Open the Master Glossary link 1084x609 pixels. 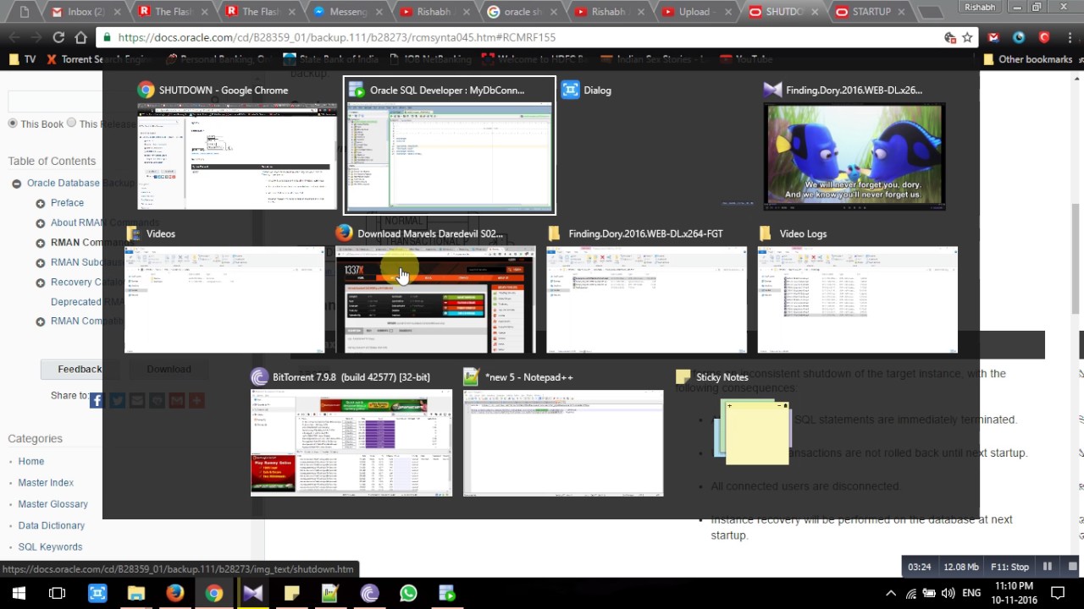click(53, 504)
